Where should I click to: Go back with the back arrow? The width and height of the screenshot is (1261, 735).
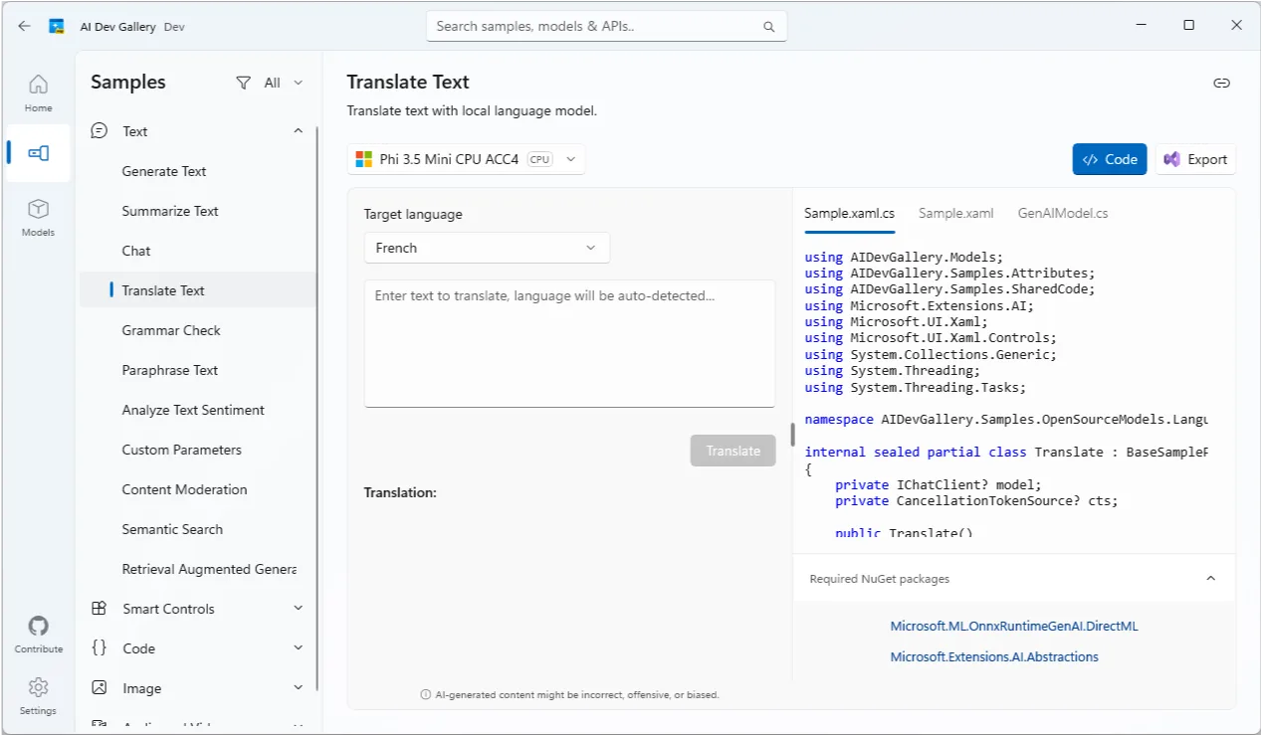24,27
